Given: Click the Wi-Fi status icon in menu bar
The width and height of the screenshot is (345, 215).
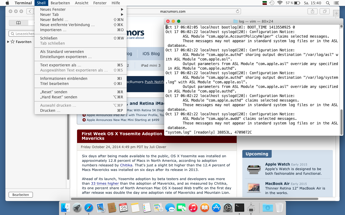Looking at the screenshot, I should [x=280, y=3].
